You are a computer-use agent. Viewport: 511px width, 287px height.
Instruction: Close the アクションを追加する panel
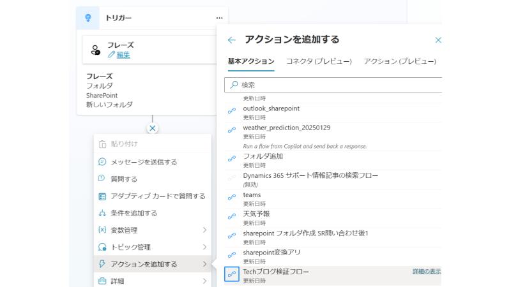point(438,40)
